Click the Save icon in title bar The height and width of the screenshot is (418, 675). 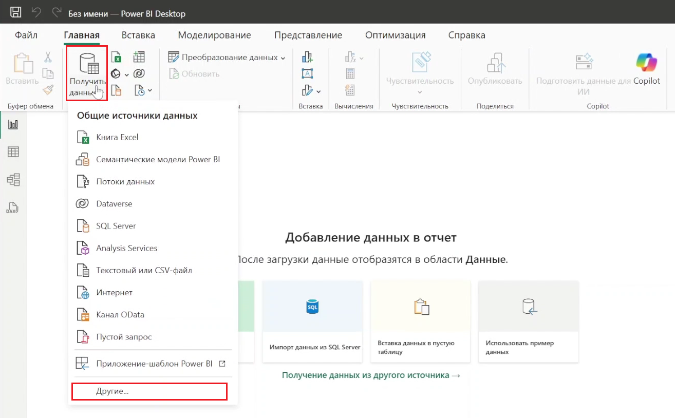(16, 12)
